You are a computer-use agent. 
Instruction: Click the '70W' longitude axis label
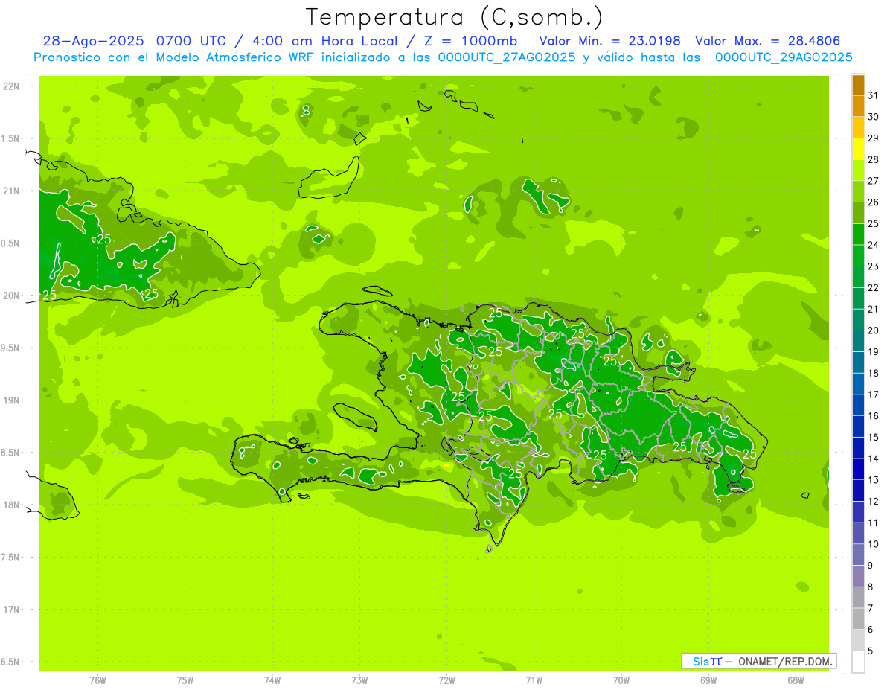(621, 680)
